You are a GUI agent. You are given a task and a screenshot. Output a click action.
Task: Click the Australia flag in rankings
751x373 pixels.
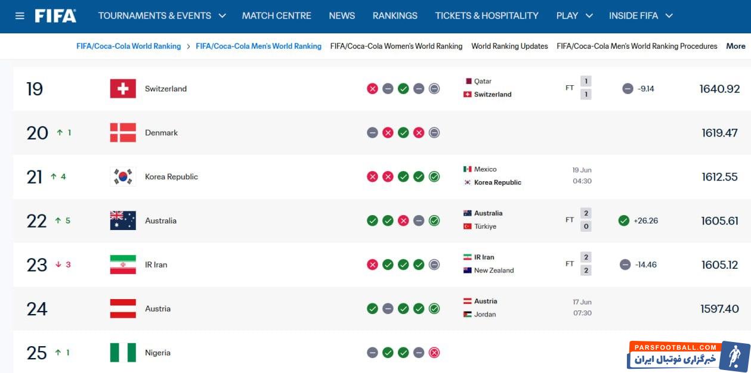pyautogui.click(x=123, y=220)
